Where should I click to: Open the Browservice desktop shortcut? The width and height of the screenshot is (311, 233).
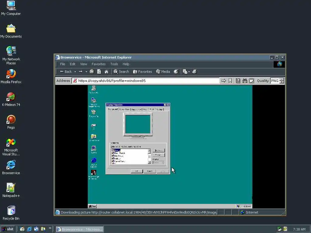[11, 167]
